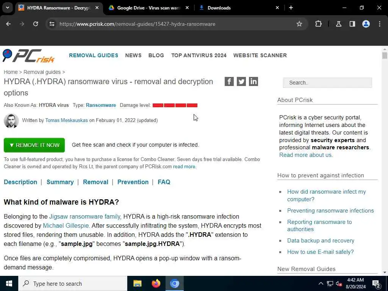388x291 pixels.
Task: Click the author photo thumbnail
Action: [11, 121]
